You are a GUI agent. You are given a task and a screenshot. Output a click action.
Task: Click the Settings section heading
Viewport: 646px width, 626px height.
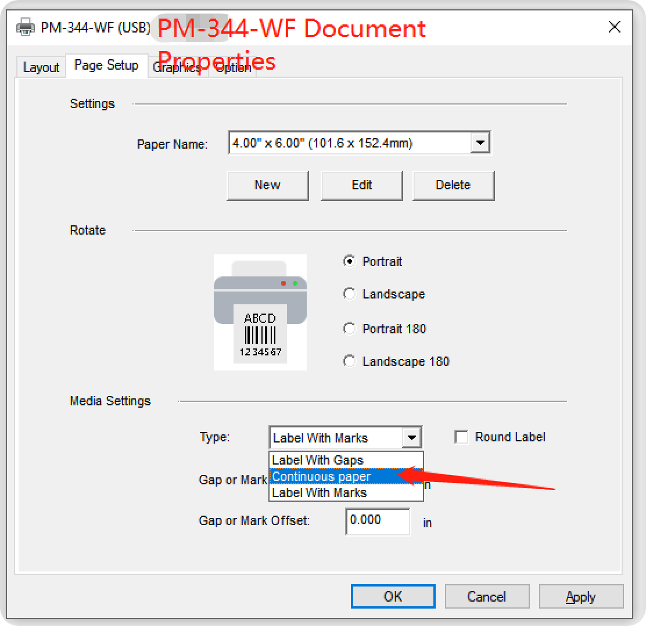[92, 103]
